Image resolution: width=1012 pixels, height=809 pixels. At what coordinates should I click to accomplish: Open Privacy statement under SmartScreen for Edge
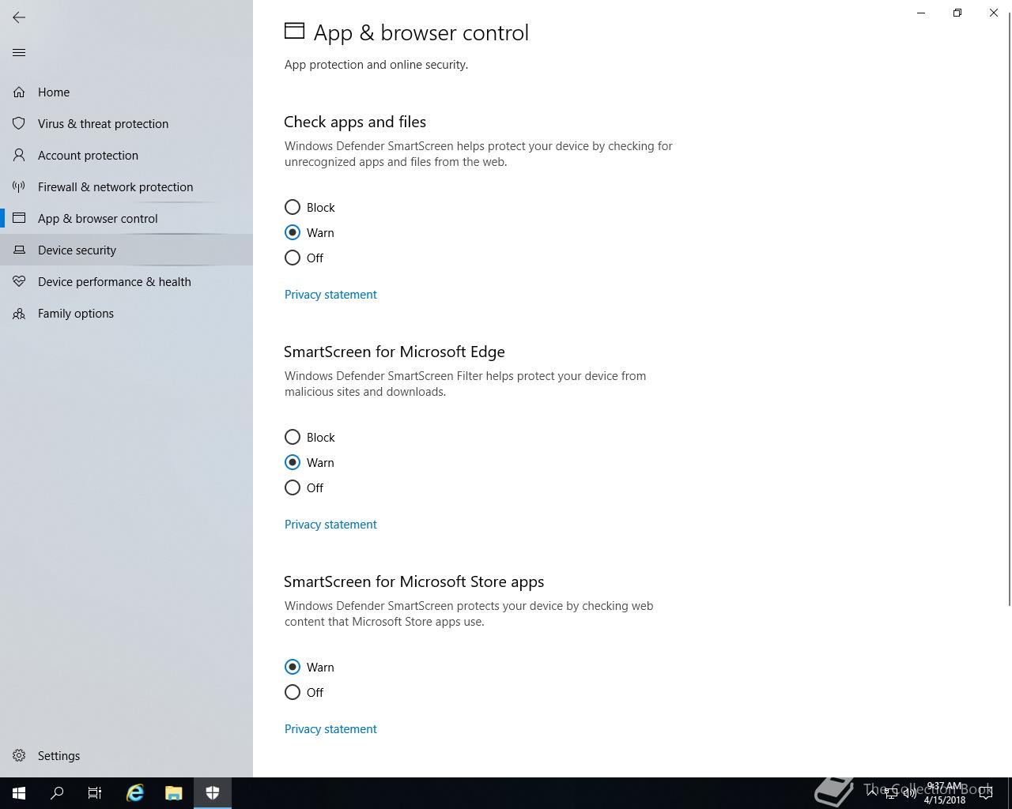(x=330, y=525)
